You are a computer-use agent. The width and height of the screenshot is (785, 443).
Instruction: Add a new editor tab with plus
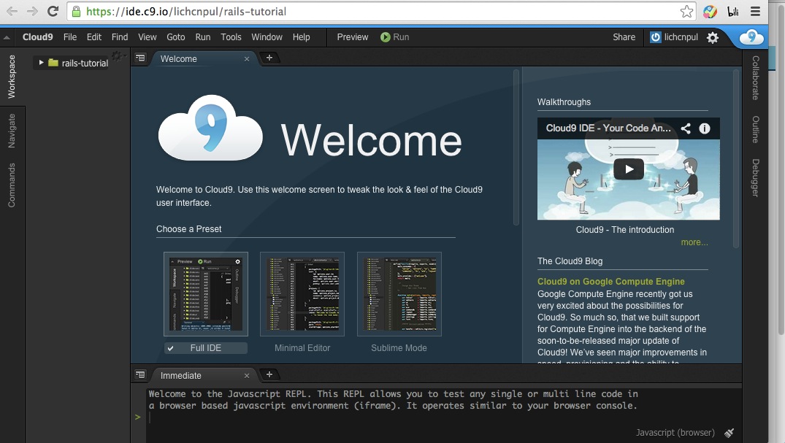tap(269, 58)
